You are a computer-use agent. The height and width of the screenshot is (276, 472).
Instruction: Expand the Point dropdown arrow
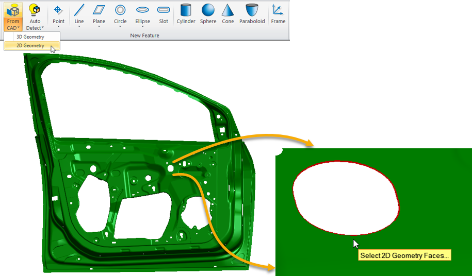(x=58, y=27)
